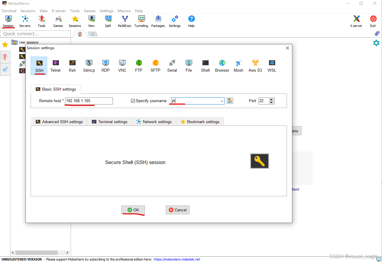Select the Mosh session type
Image resolution: width=382 pixels, height=262 pixels.
pyautogui.click(x=239, y=66)
